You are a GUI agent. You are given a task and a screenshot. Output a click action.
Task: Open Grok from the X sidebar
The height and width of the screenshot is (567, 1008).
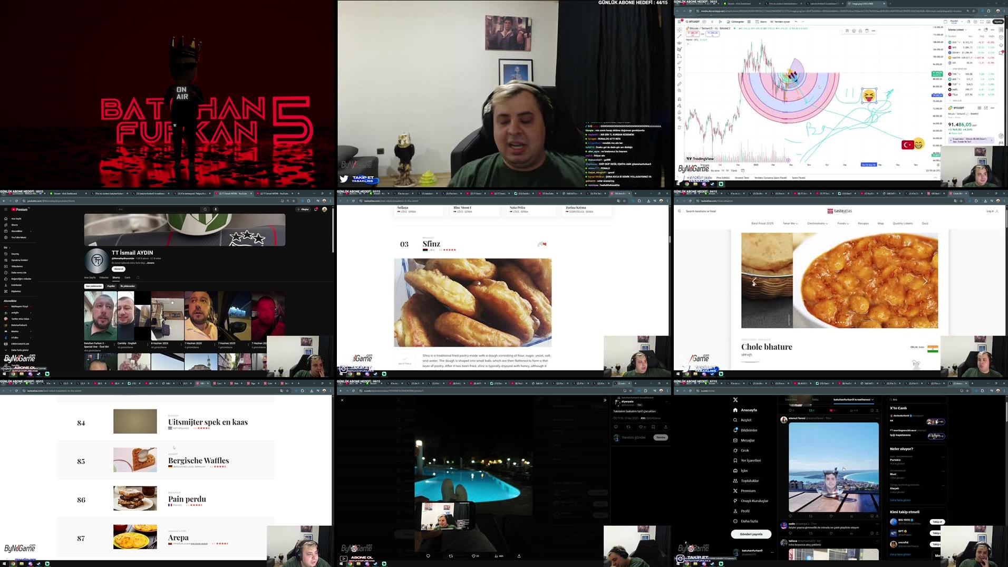click(741, 450)
